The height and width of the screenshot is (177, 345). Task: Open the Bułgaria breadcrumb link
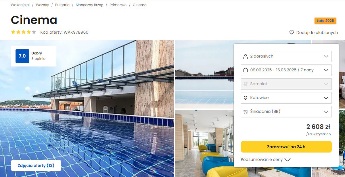pos(62,5)
